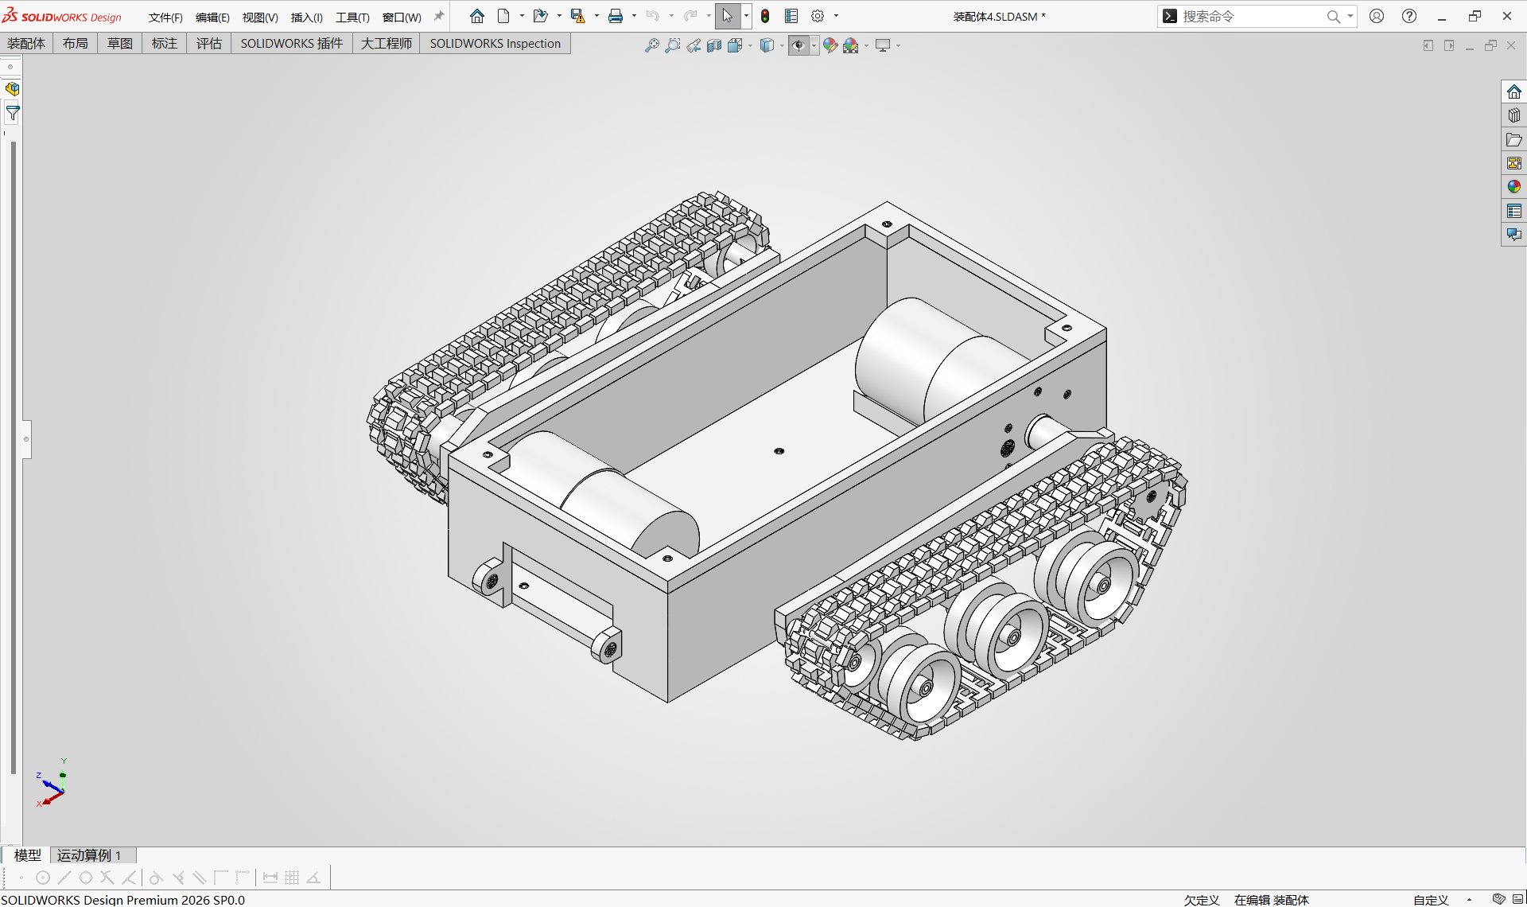
Task: Open the Help question mark button
Action: coord(1409,16)
